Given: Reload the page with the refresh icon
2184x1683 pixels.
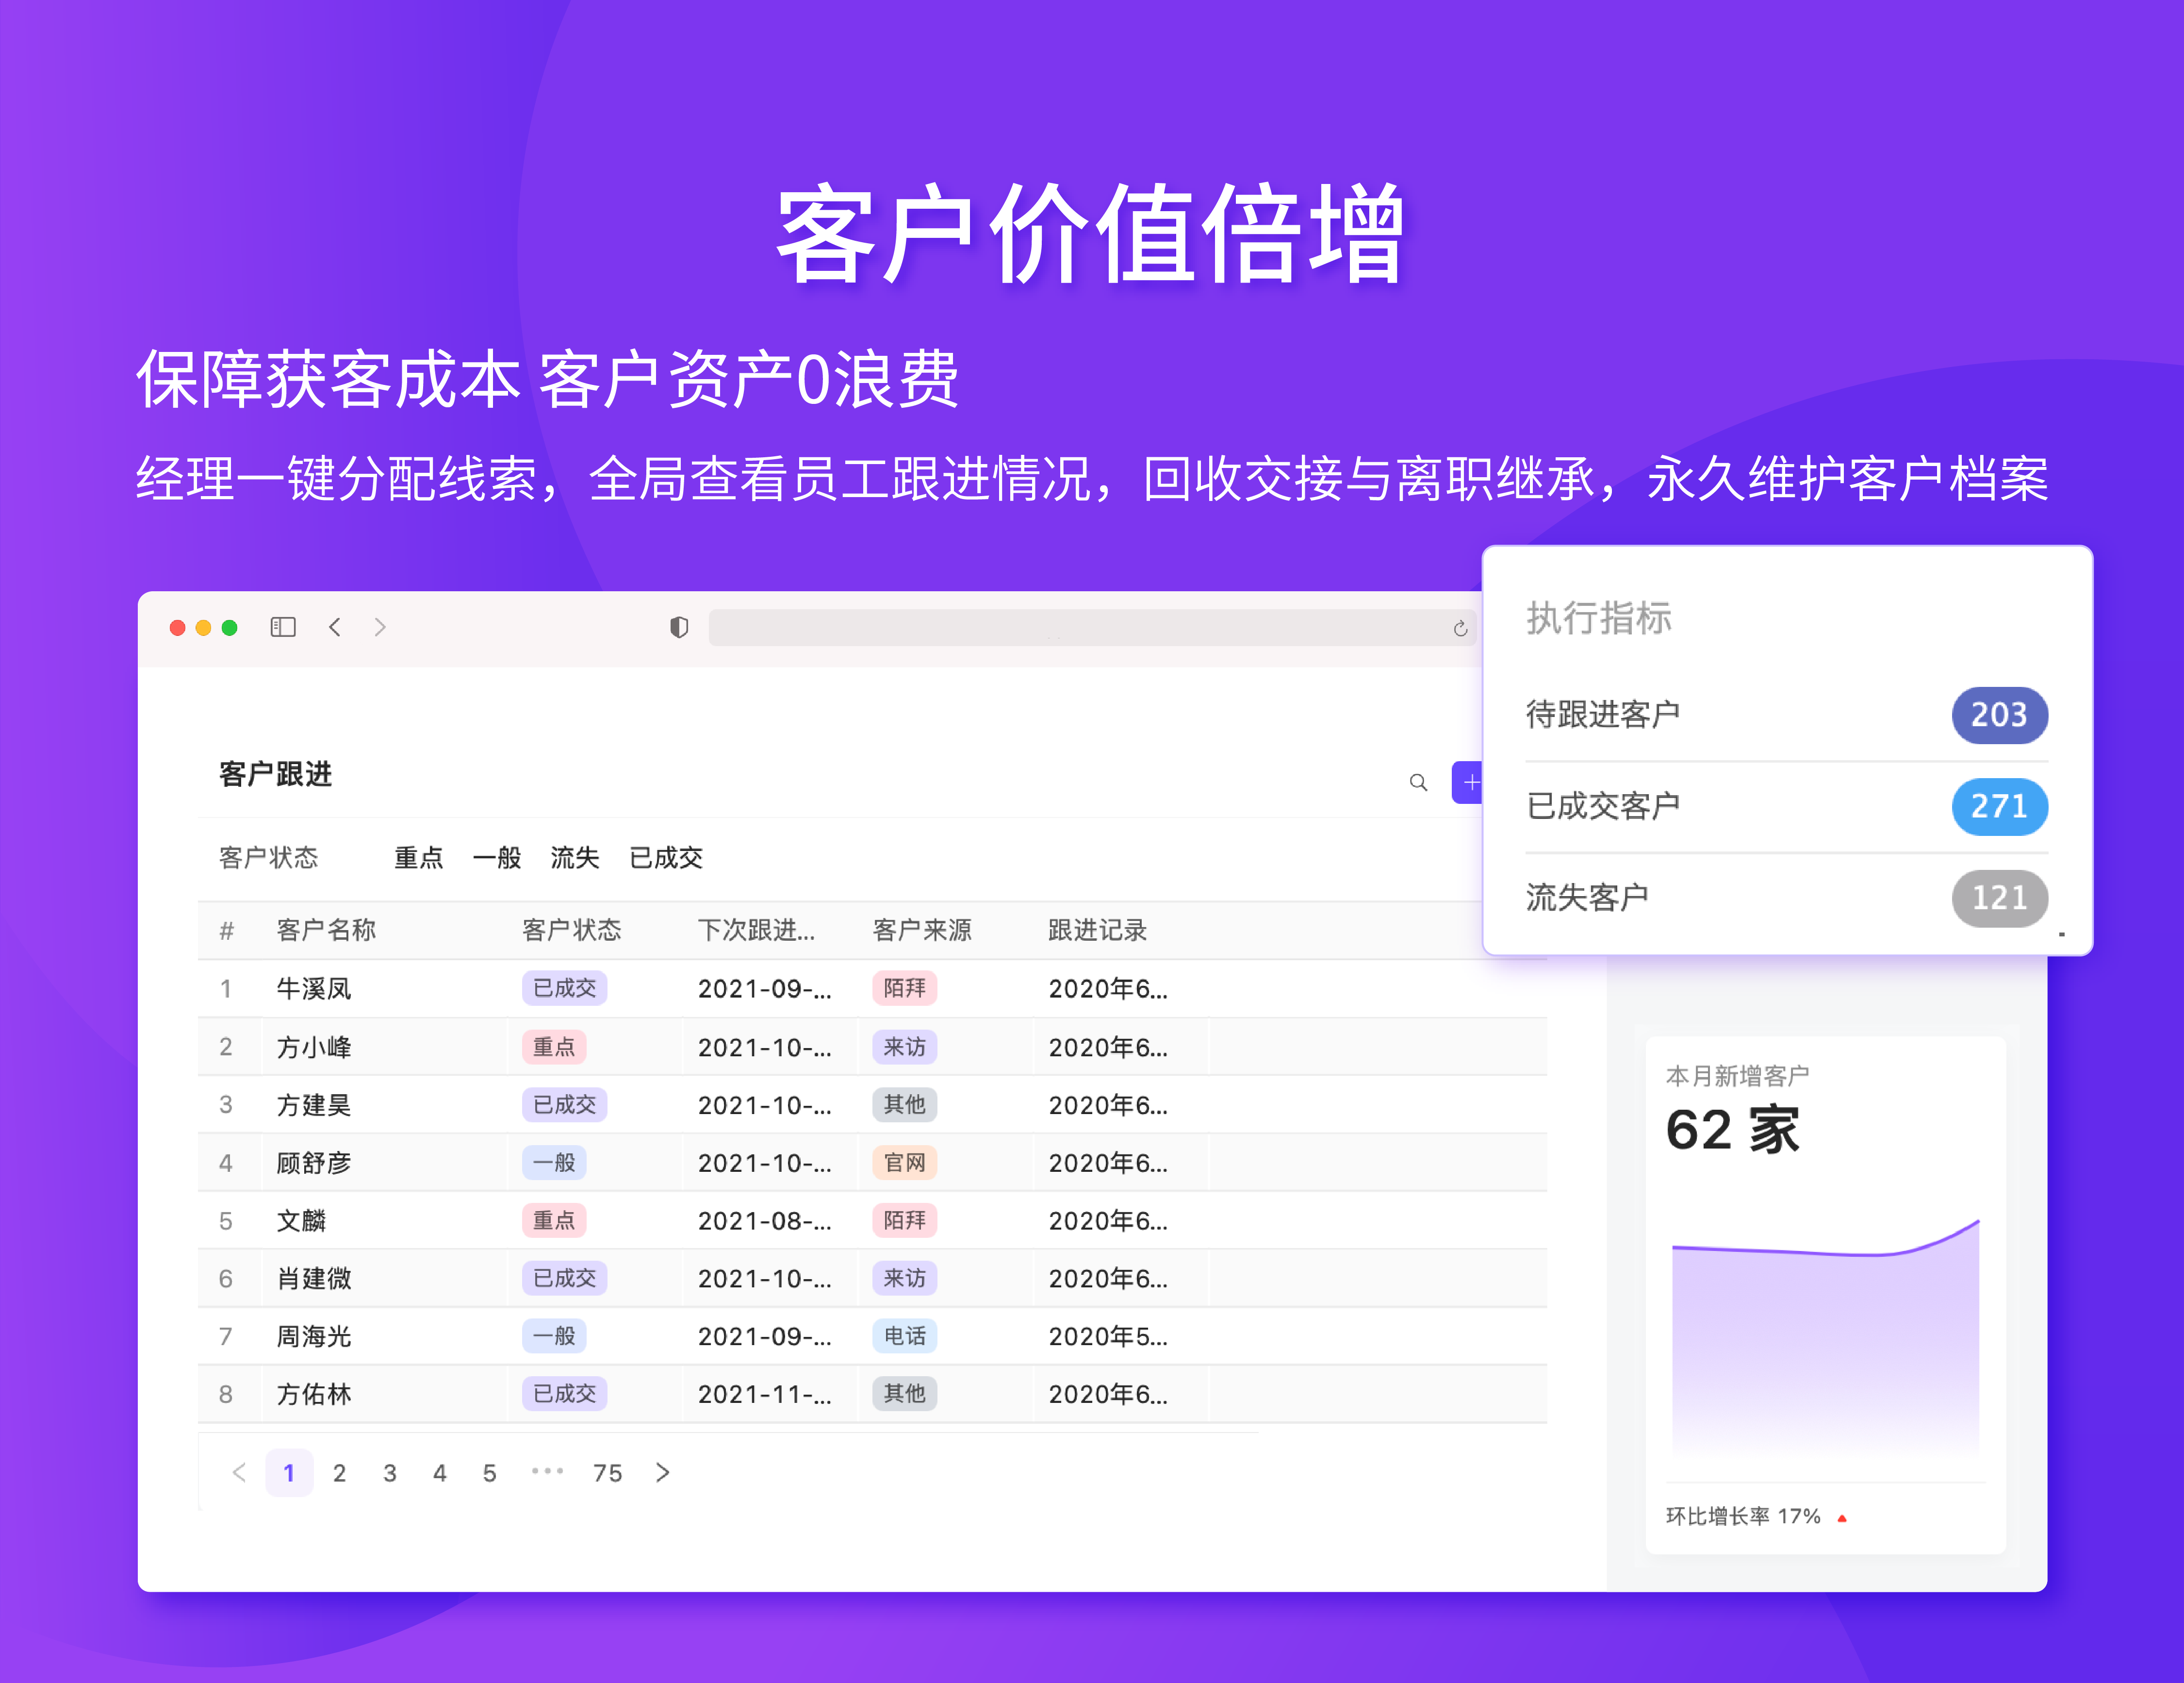Looking at the screenshot, I should coord(1460,628).
